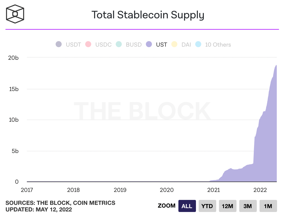This screenshot has width=285, height=215.
Task: Click the Total Stablecoin Supply title
Action: click(148, 15)
